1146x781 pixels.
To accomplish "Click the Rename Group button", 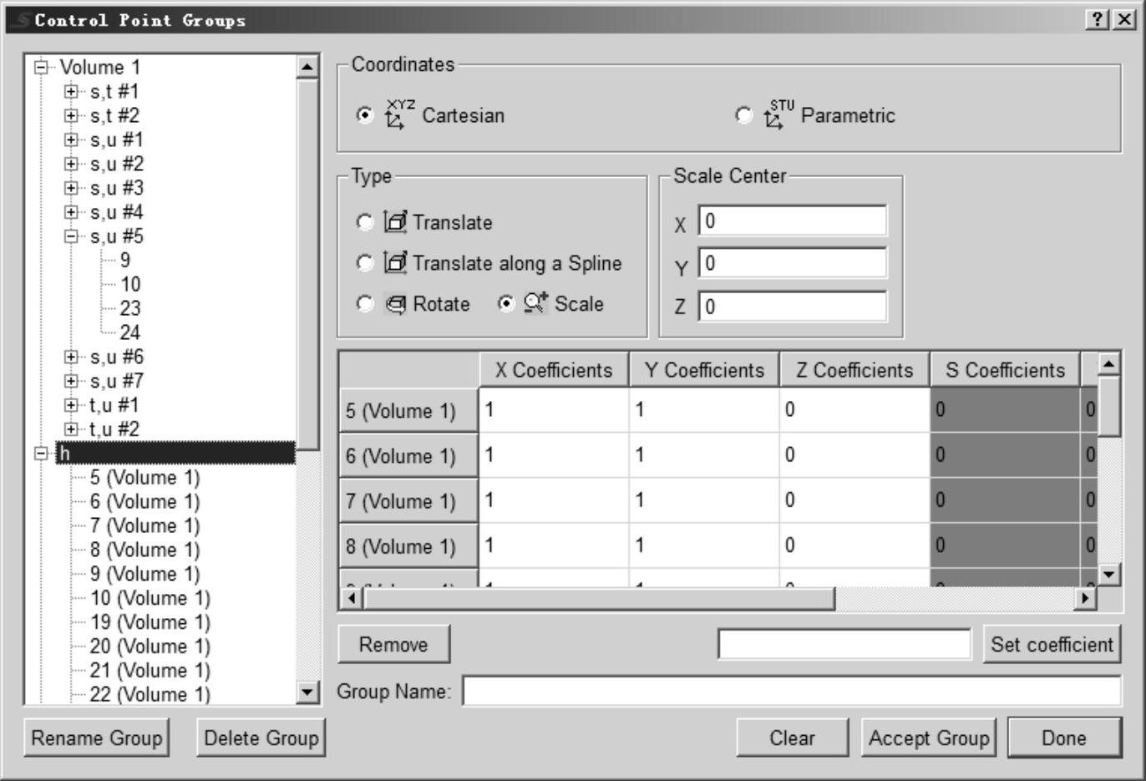I will [96, 738].
